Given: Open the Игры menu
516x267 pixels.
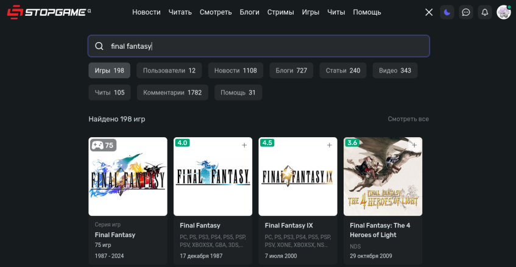Looking at the screenshot, I should [x=311, y=12].
